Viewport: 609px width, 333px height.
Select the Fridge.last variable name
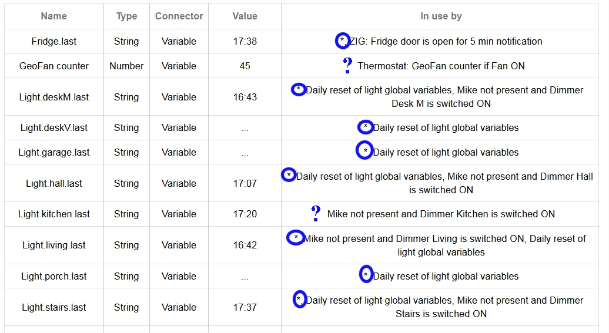[x=54, y=41]
